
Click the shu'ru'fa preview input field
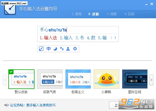tap(78, 30)
